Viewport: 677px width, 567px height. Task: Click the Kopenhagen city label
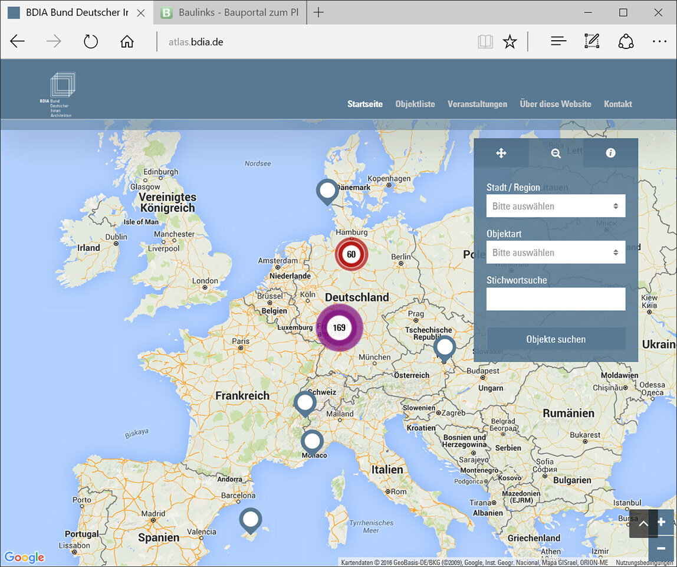coord(389,178)
